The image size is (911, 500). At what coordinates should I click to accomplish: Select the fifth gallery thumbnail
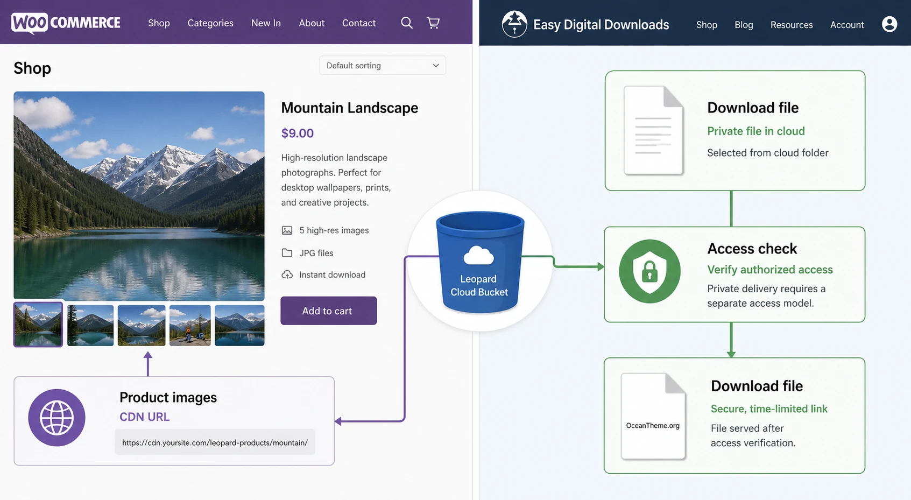click(239, 325)
